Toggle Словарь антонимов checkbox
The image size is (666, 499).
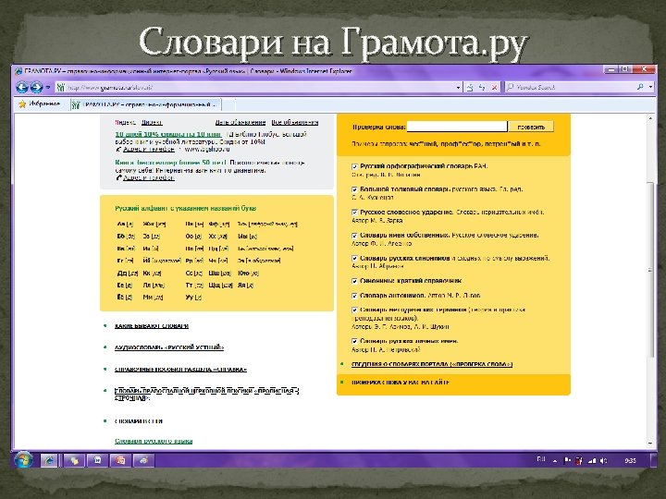point(354,296)
